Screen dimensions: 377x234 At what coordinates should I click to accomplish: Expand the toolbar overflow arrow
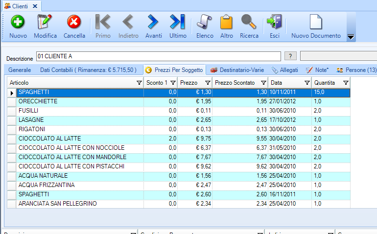(x=351, y=37)
